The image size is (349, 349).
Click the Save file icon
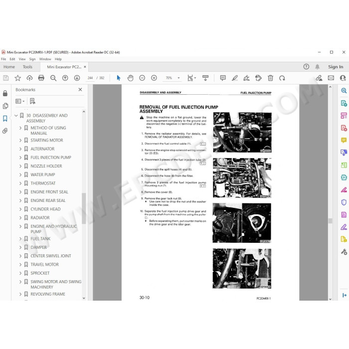tap(6, 78)
